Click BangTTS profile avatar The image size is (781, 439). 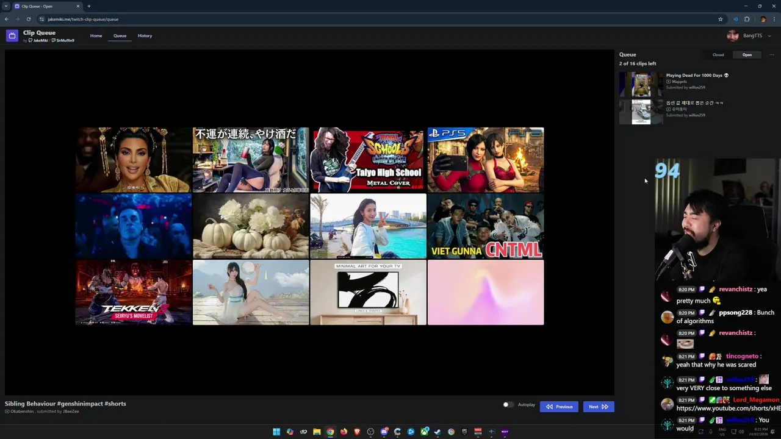tap(733, 35)
